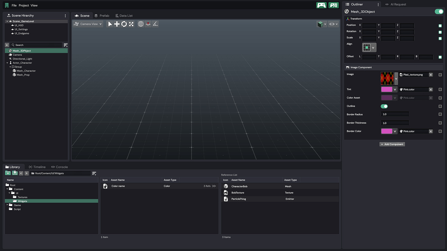Open the Project menu

(x=24, y=6)
